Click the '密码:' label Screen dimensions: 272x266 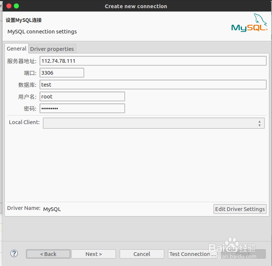point(30,108)
